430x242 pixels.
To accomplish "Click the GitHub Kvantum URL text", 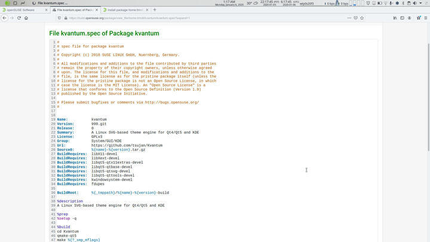I will point(127,145).
